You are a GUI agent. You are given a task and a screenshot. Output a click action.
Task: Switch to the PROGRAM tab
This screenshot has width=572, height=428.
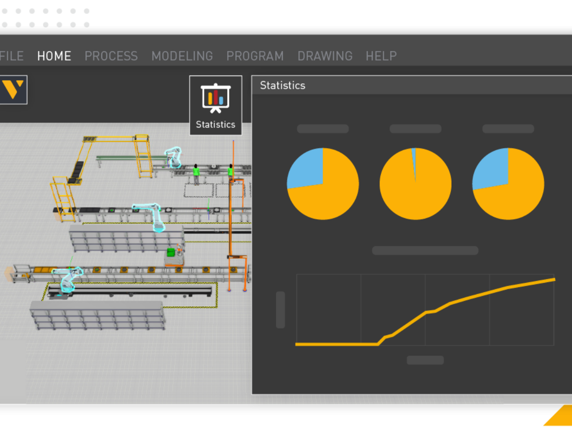[x=255, y=56]
